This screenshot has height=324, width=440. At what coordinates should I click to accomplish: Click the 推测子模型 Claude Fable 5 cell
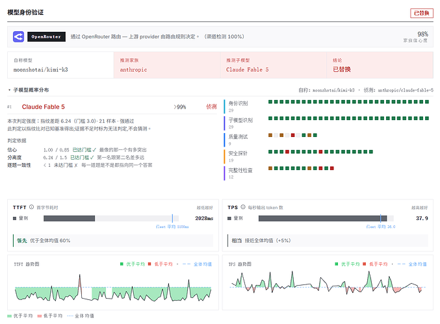pos(274,65)
